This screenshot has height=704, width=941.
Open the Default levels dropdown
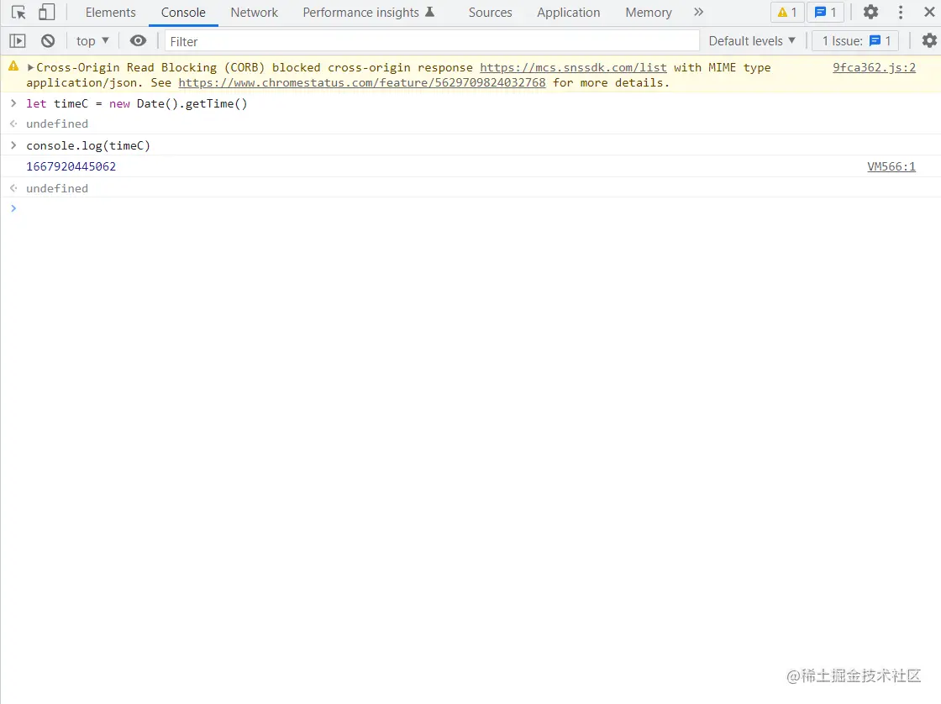click(x=752, y=41)
